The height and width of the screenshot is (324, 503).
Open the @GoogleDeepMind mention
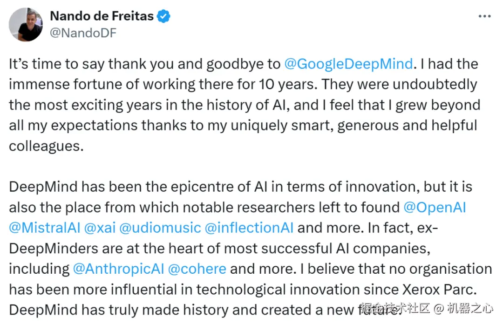[x=348, y=64]
